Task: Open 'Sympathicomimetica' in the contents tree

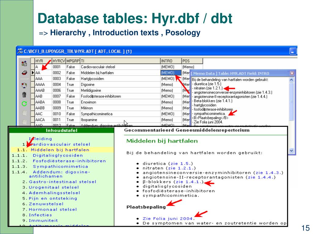Action: pos(60,167)
